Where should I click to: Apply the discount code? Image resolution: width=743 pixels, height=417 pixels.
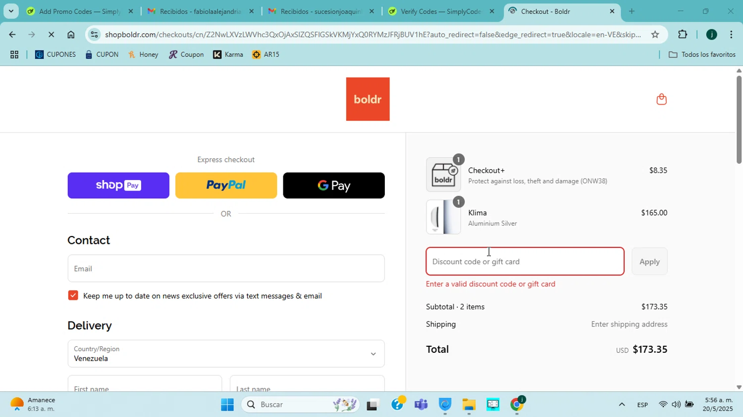pyautogui.click(x=649, y=261)
